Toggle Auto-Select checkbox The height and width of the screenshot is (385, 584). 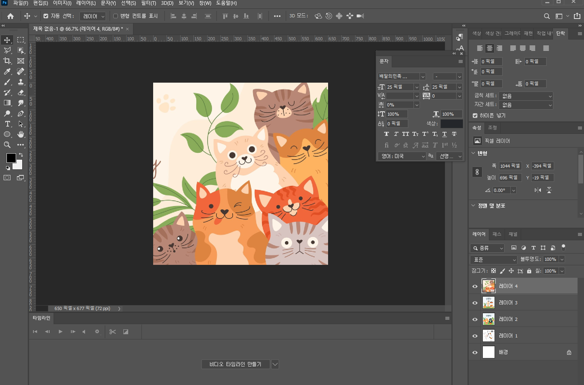46,16
